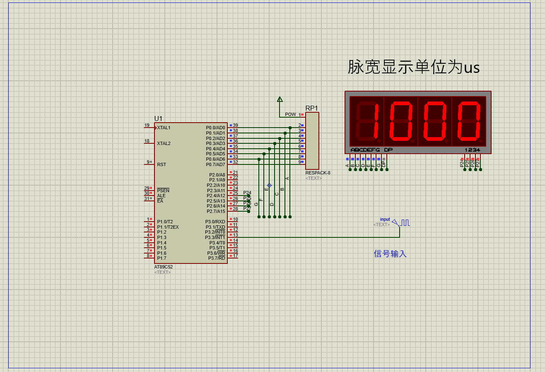Click the blue origin marker among bus wires
The height and width of the screenshot is (372, 545).
coord(269,185)
